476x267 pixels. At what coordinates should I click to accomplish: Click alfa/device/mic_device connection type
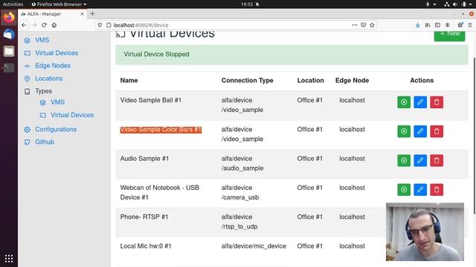(254, 246)
